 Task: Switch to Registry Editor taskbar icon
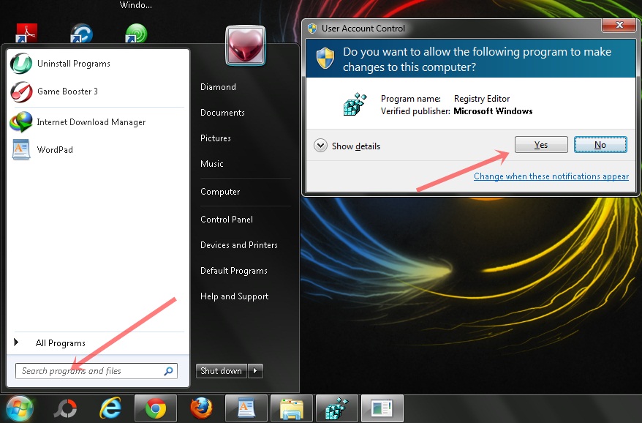click(x=337, y=408)
